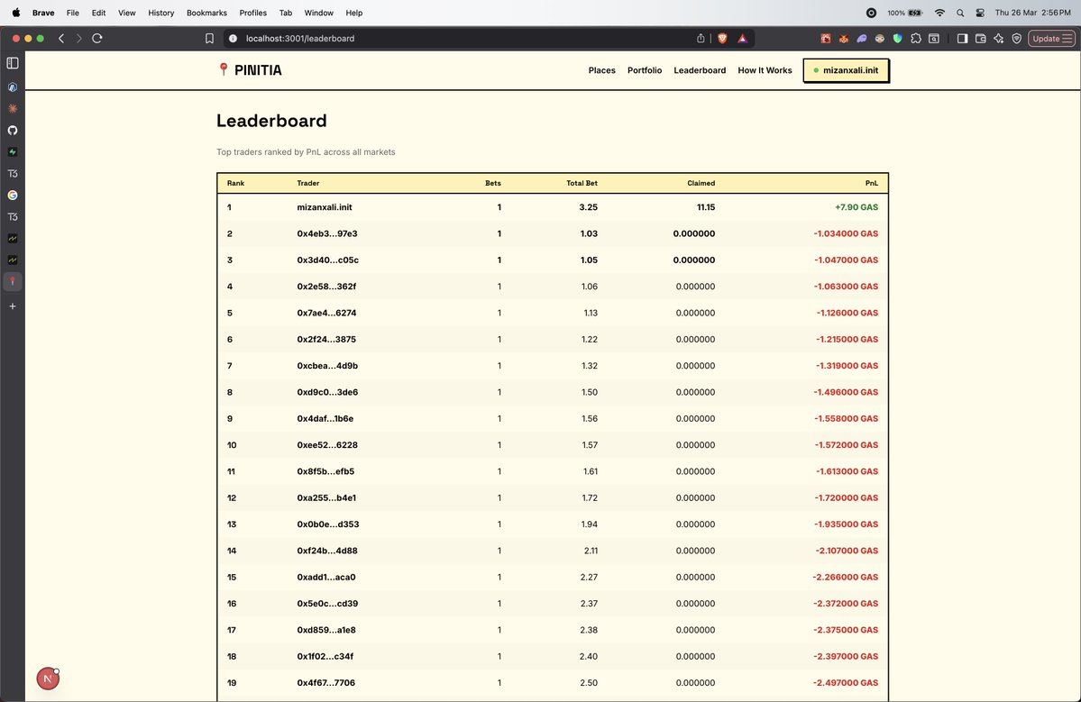Screen dimensions: 1081x702
Task: Click the menu bar date and time
Action: click(x=1032, y=13)
